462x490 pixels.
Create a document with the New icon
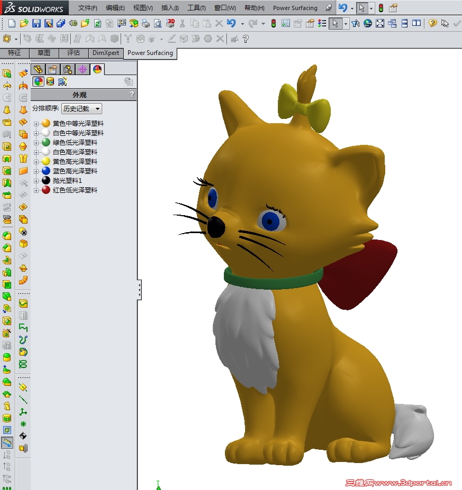click(11, 24)
